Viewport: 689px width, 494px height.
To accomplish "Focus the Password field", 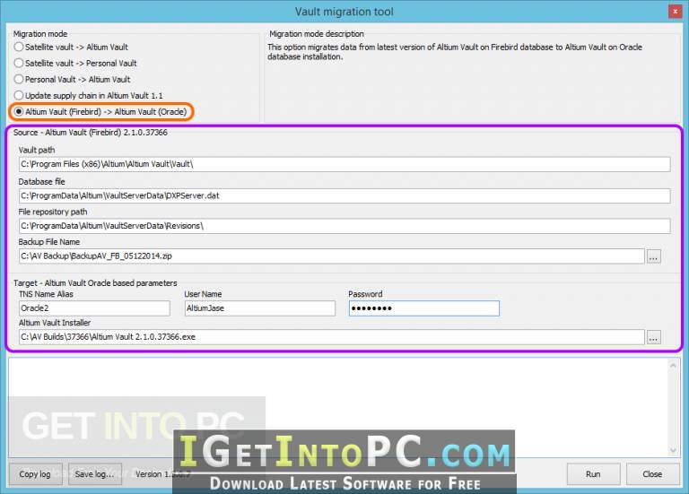I will tap(424, 308).
